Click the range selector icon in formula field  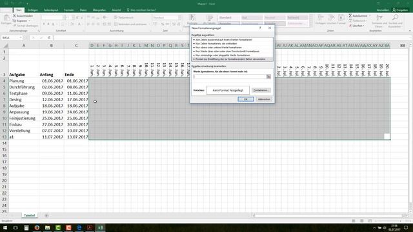tap(268, 77)
